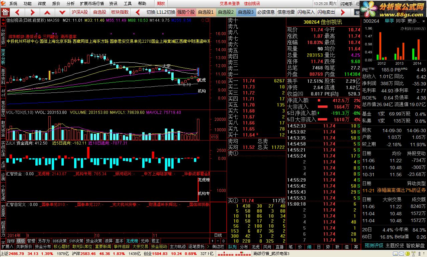Click the 闪电买入 quick buy button
Screen dimensions: 427x257
pos(306,12)
